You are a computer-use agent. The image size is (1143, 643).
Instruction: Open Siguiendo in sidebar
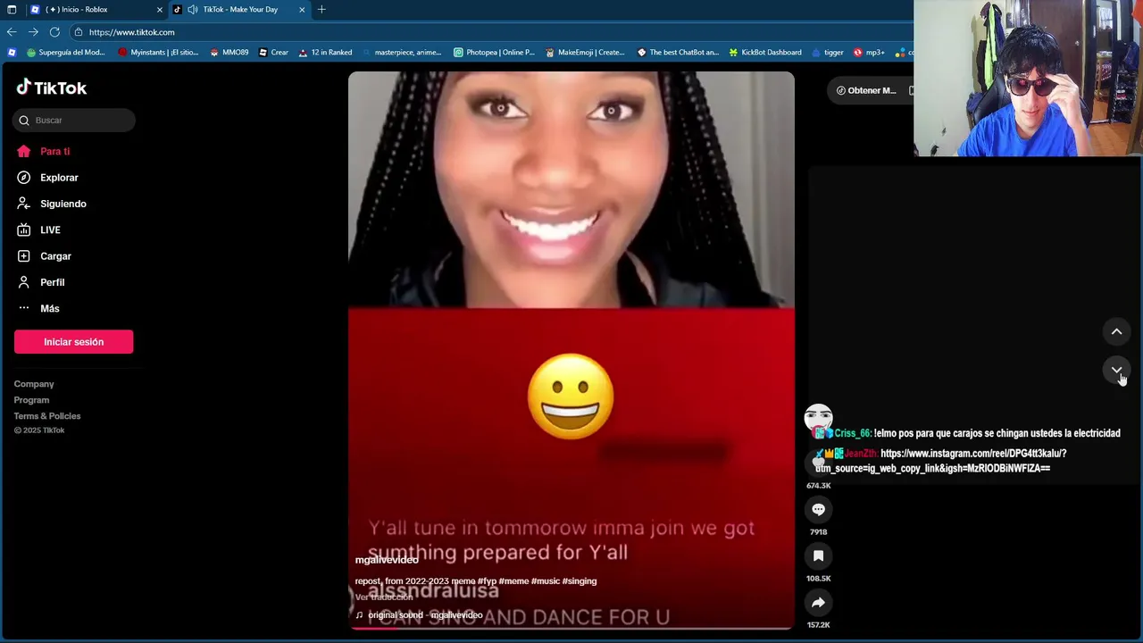(51, 204)
